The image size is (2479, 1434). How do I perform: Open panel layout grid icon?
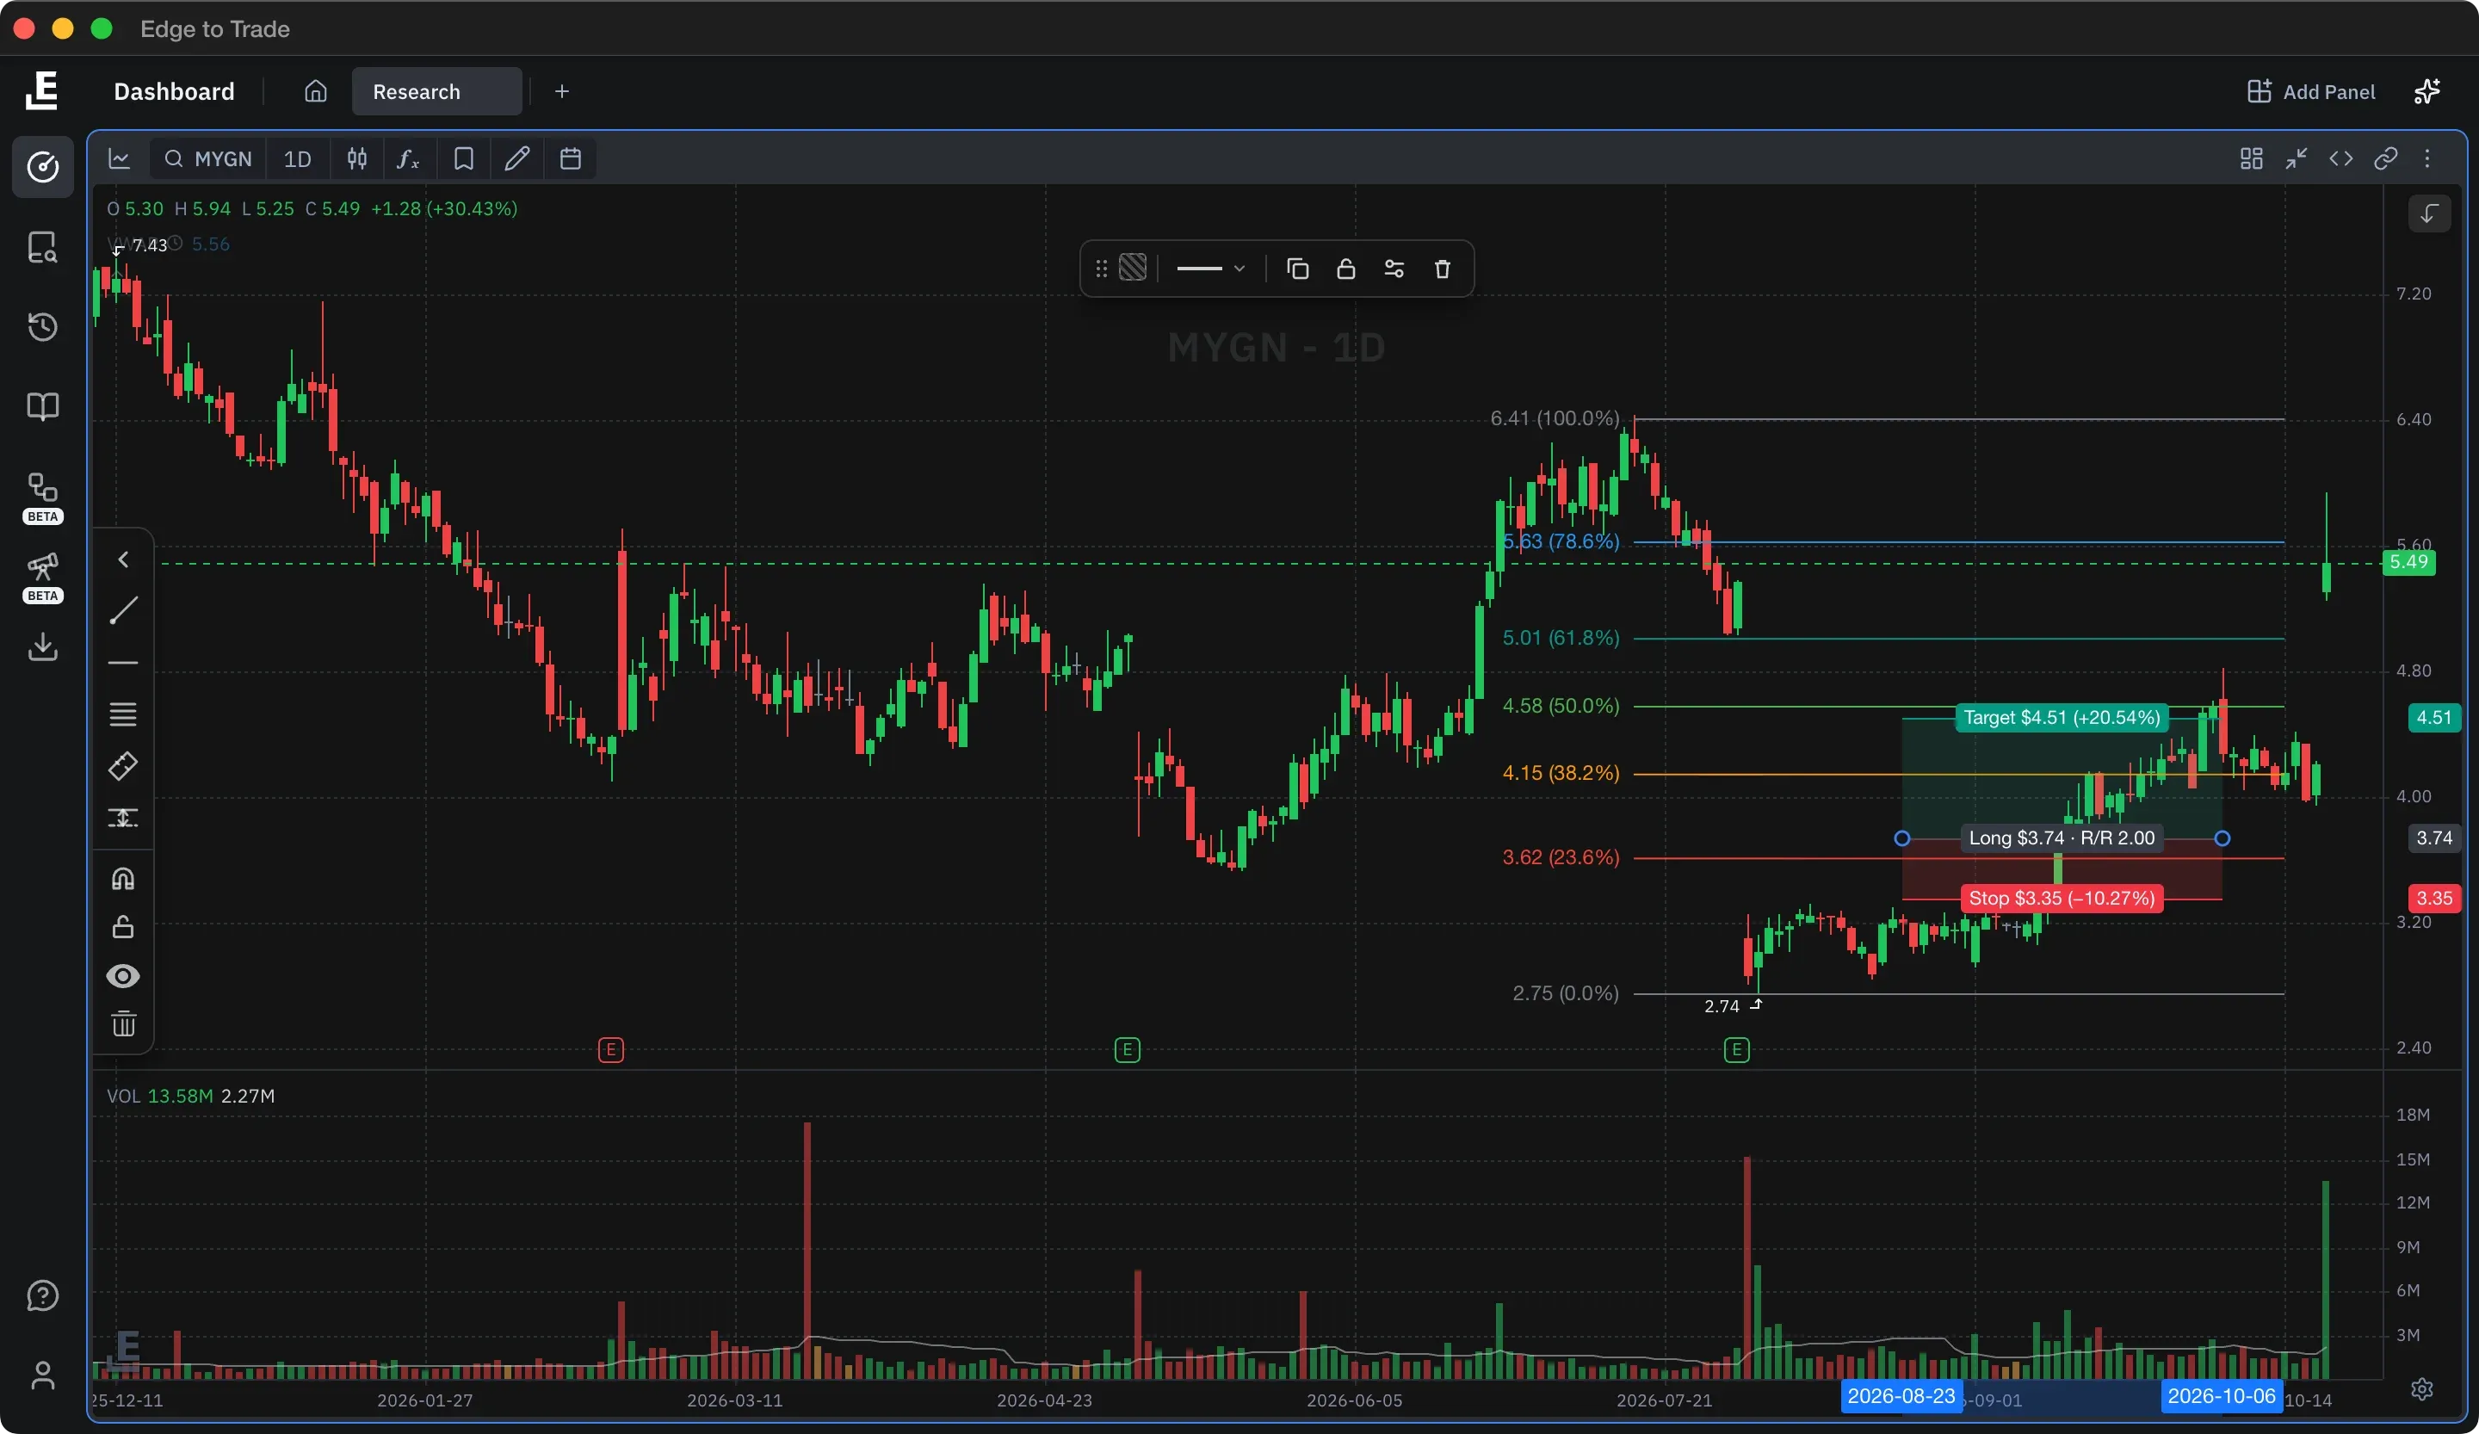coord(2251,158)
